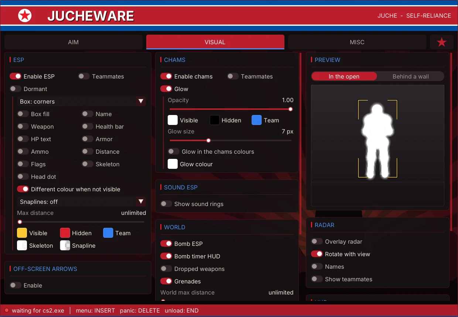Viewport: 458px width, 317px height.
Task: Click the Max distance slider handle
Action: pos(20,222)
